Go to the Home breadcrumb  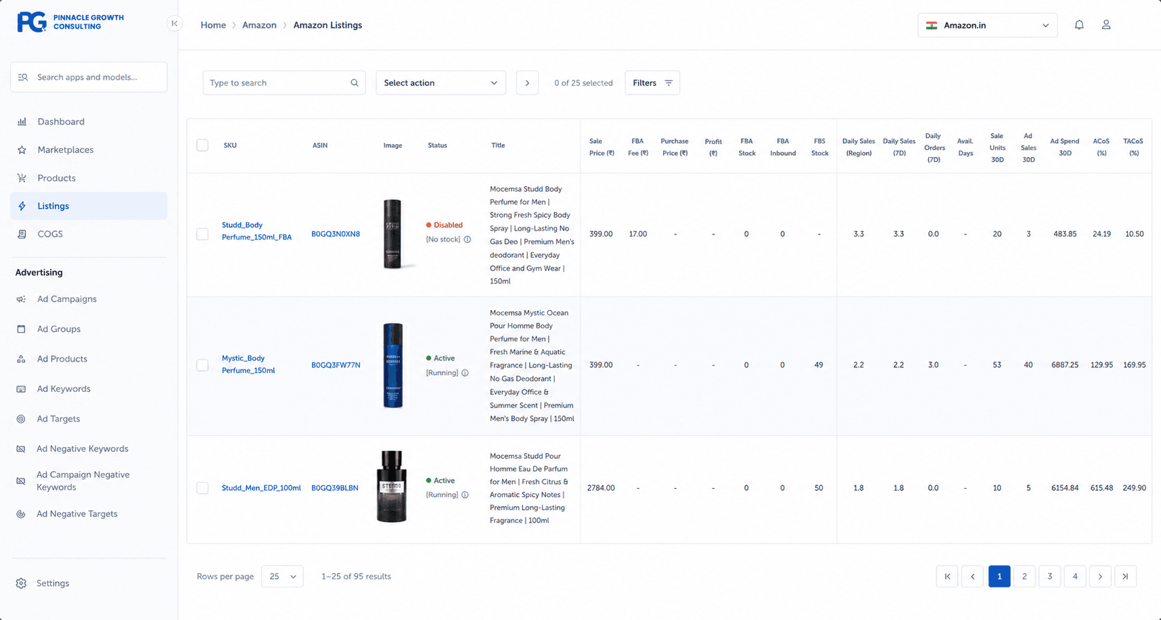pos(213,25)
